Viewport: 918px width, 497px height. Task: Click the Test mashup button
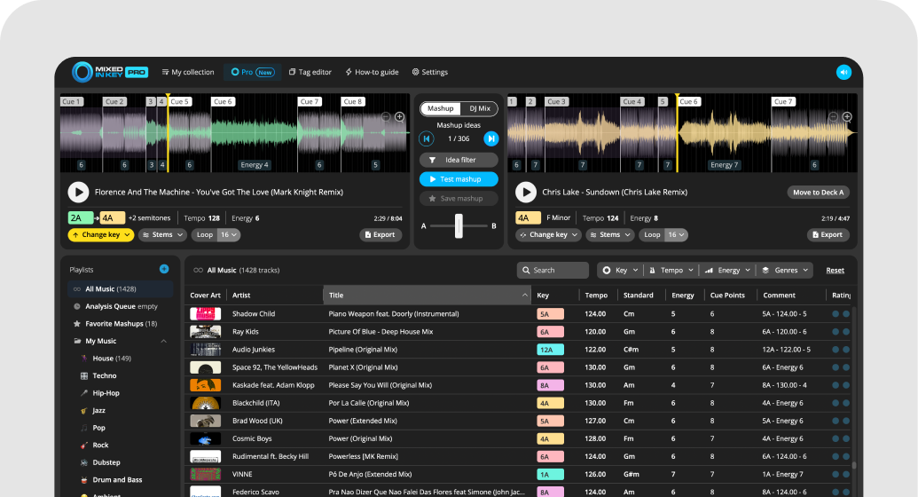point(459,179)
